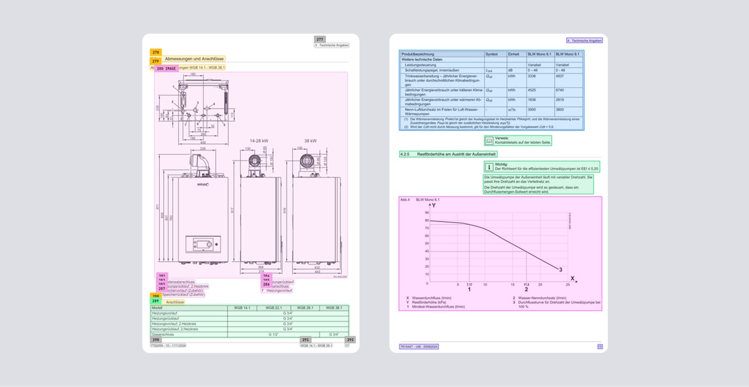Click paragraph starting 'Die Umwälzpumpe der Außeneinheit'
The height and width of the screenshot is (387, 749).
click(x=538, y=179)
